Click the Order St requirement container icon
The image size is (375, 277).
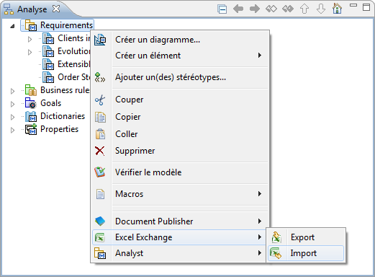tap(48, 77)
